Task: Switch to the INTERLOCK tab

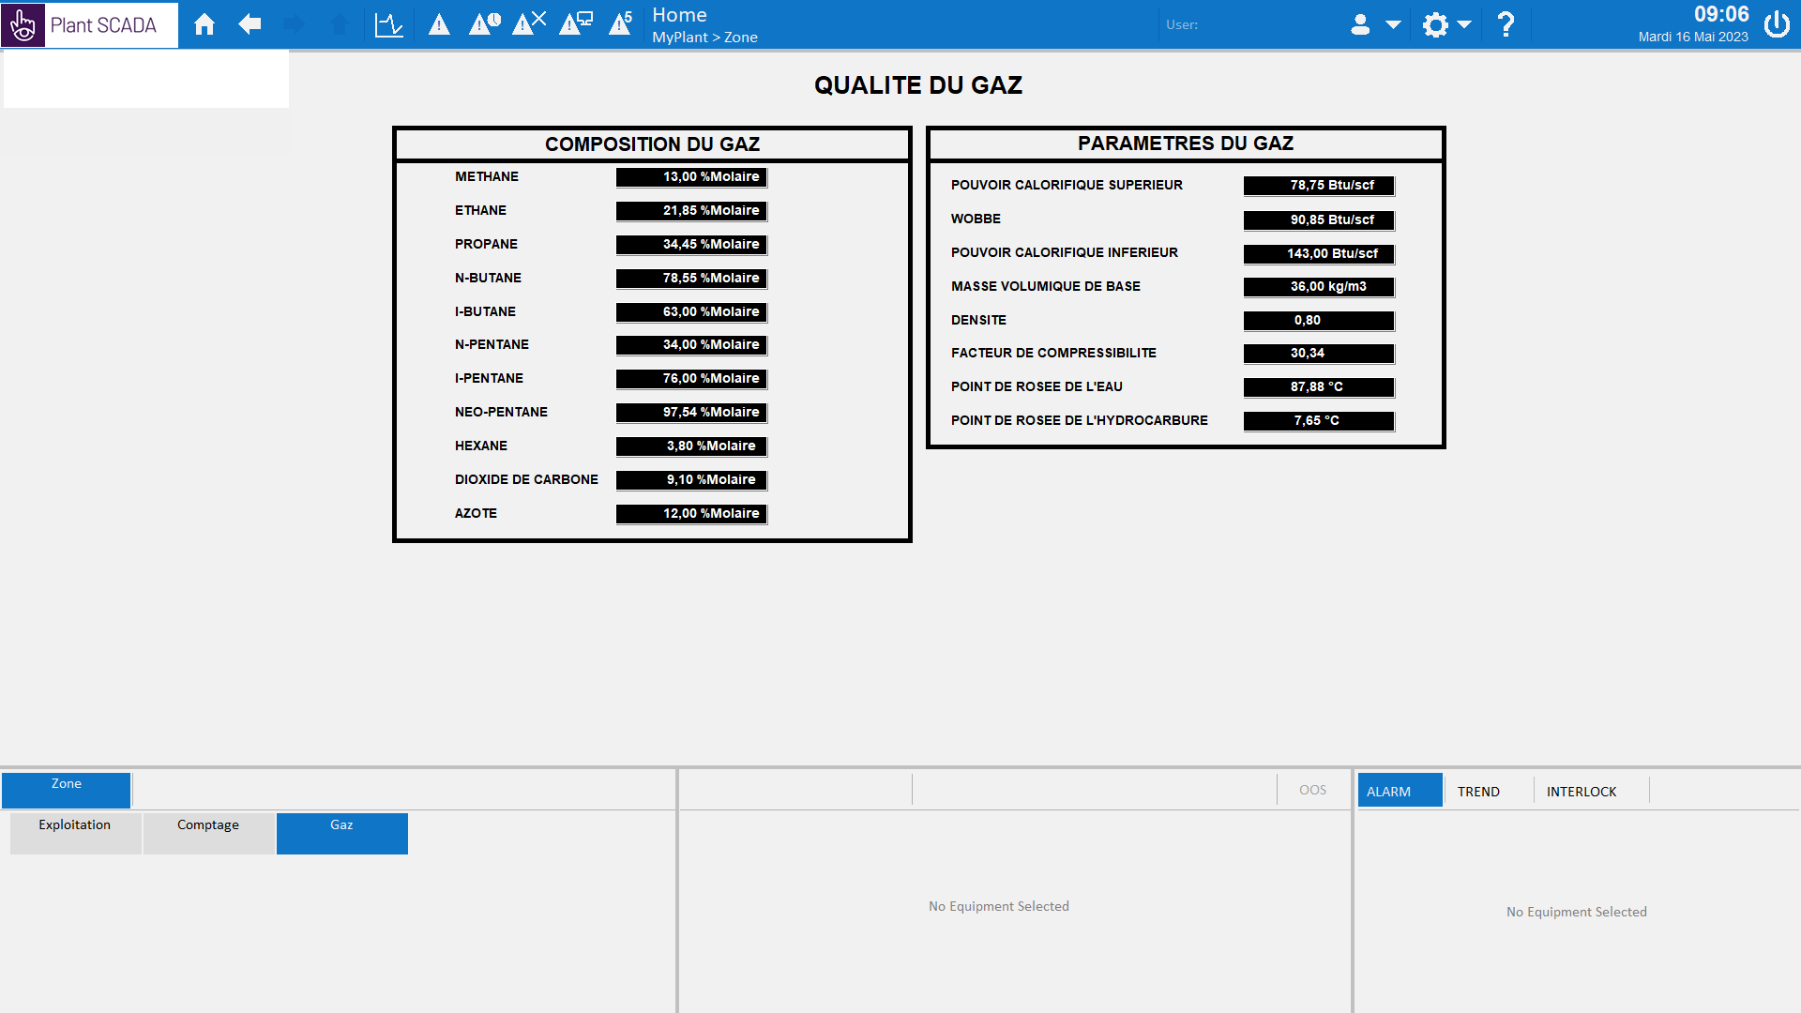Action: [x=1582, y=792]
